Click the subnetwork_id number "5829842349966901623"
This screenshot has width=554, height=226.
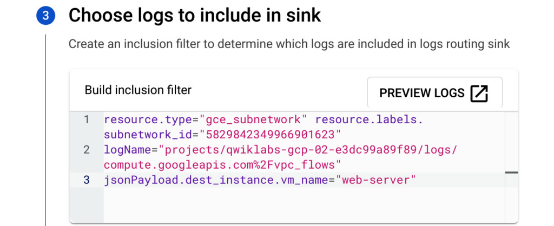(x=270, y=135)
